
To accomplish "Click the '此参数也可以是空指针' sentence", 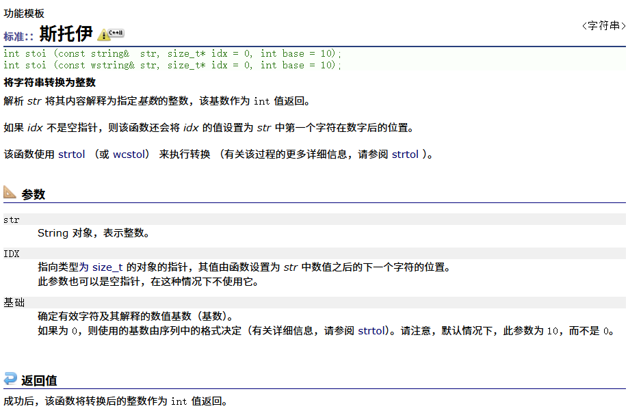I will (148, 282).
